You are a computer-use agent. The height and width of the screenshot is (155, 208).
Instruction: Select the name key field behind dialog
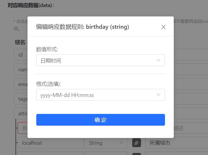pyautogui.click(x=21, y=69)
